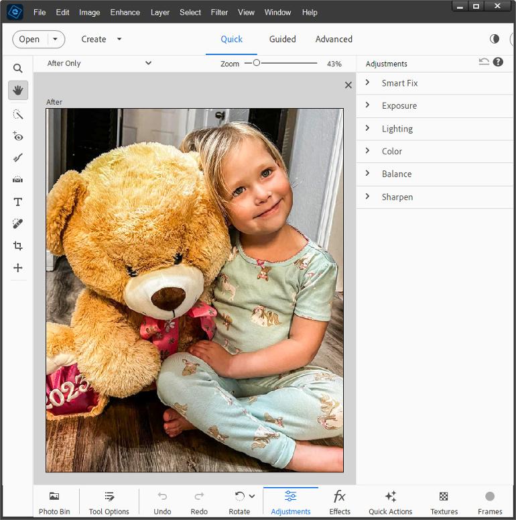This screenshot has width=516, height=520.
Task: Click the Zoom slider handle
Action: pyautogui.click(x=256, y=63)
